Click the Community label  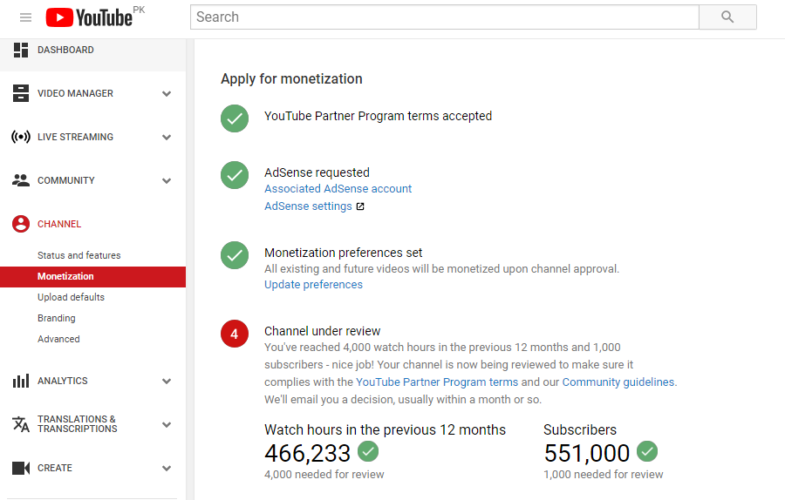(x=66, y=180)
